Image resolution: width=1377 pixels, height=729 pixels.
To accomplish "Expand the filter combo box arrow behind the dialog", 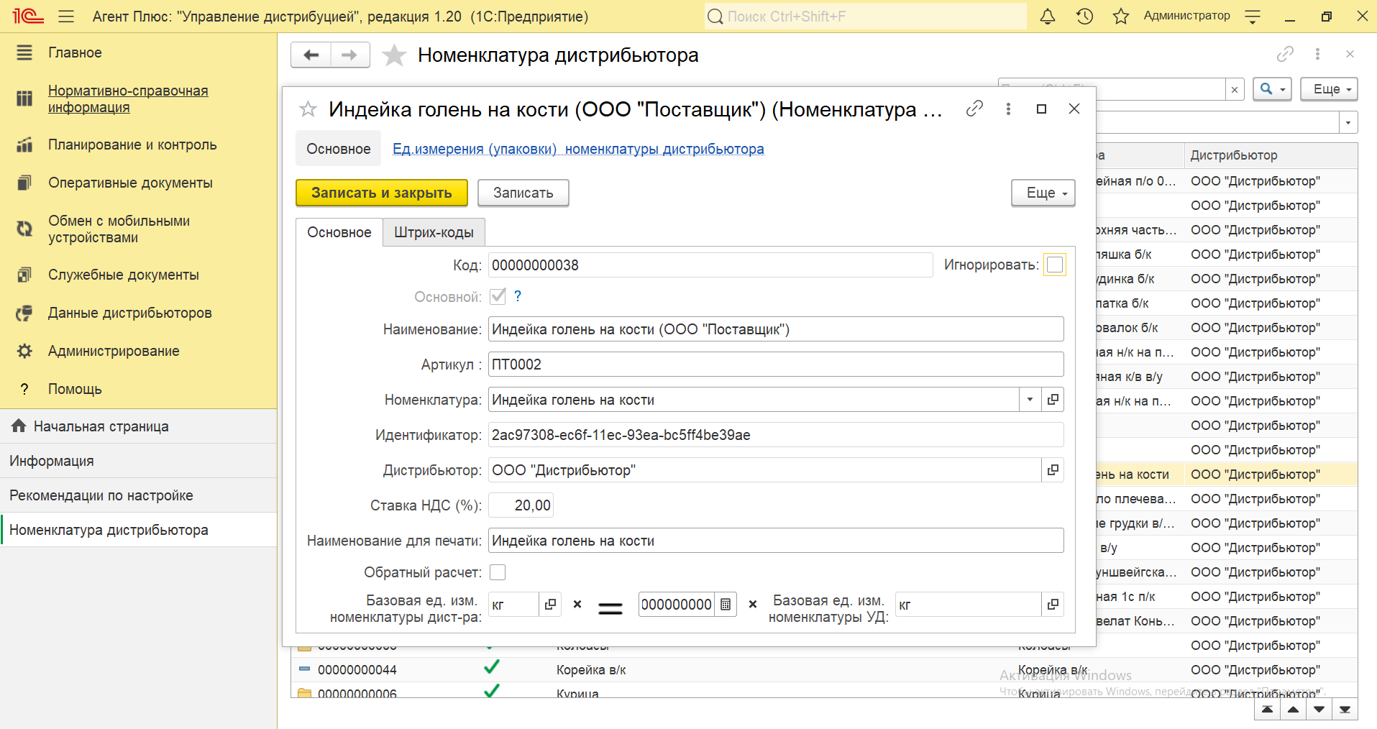I will (1348, 122).
